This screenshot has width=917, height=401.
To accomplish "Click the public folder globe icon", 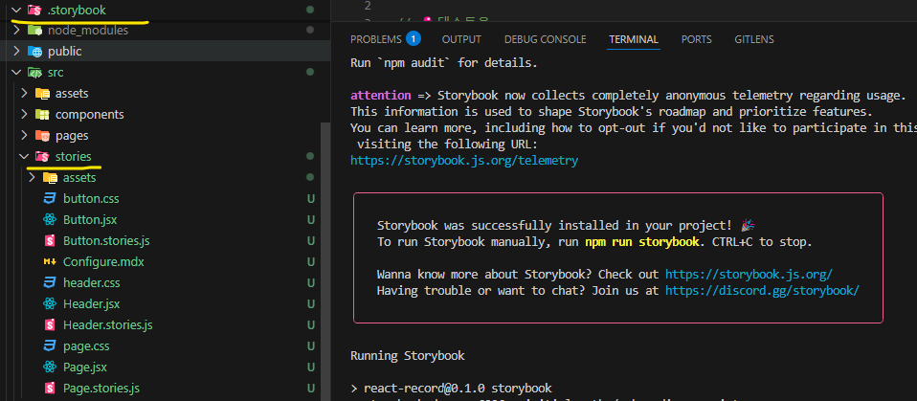I will tap(34, 52).
